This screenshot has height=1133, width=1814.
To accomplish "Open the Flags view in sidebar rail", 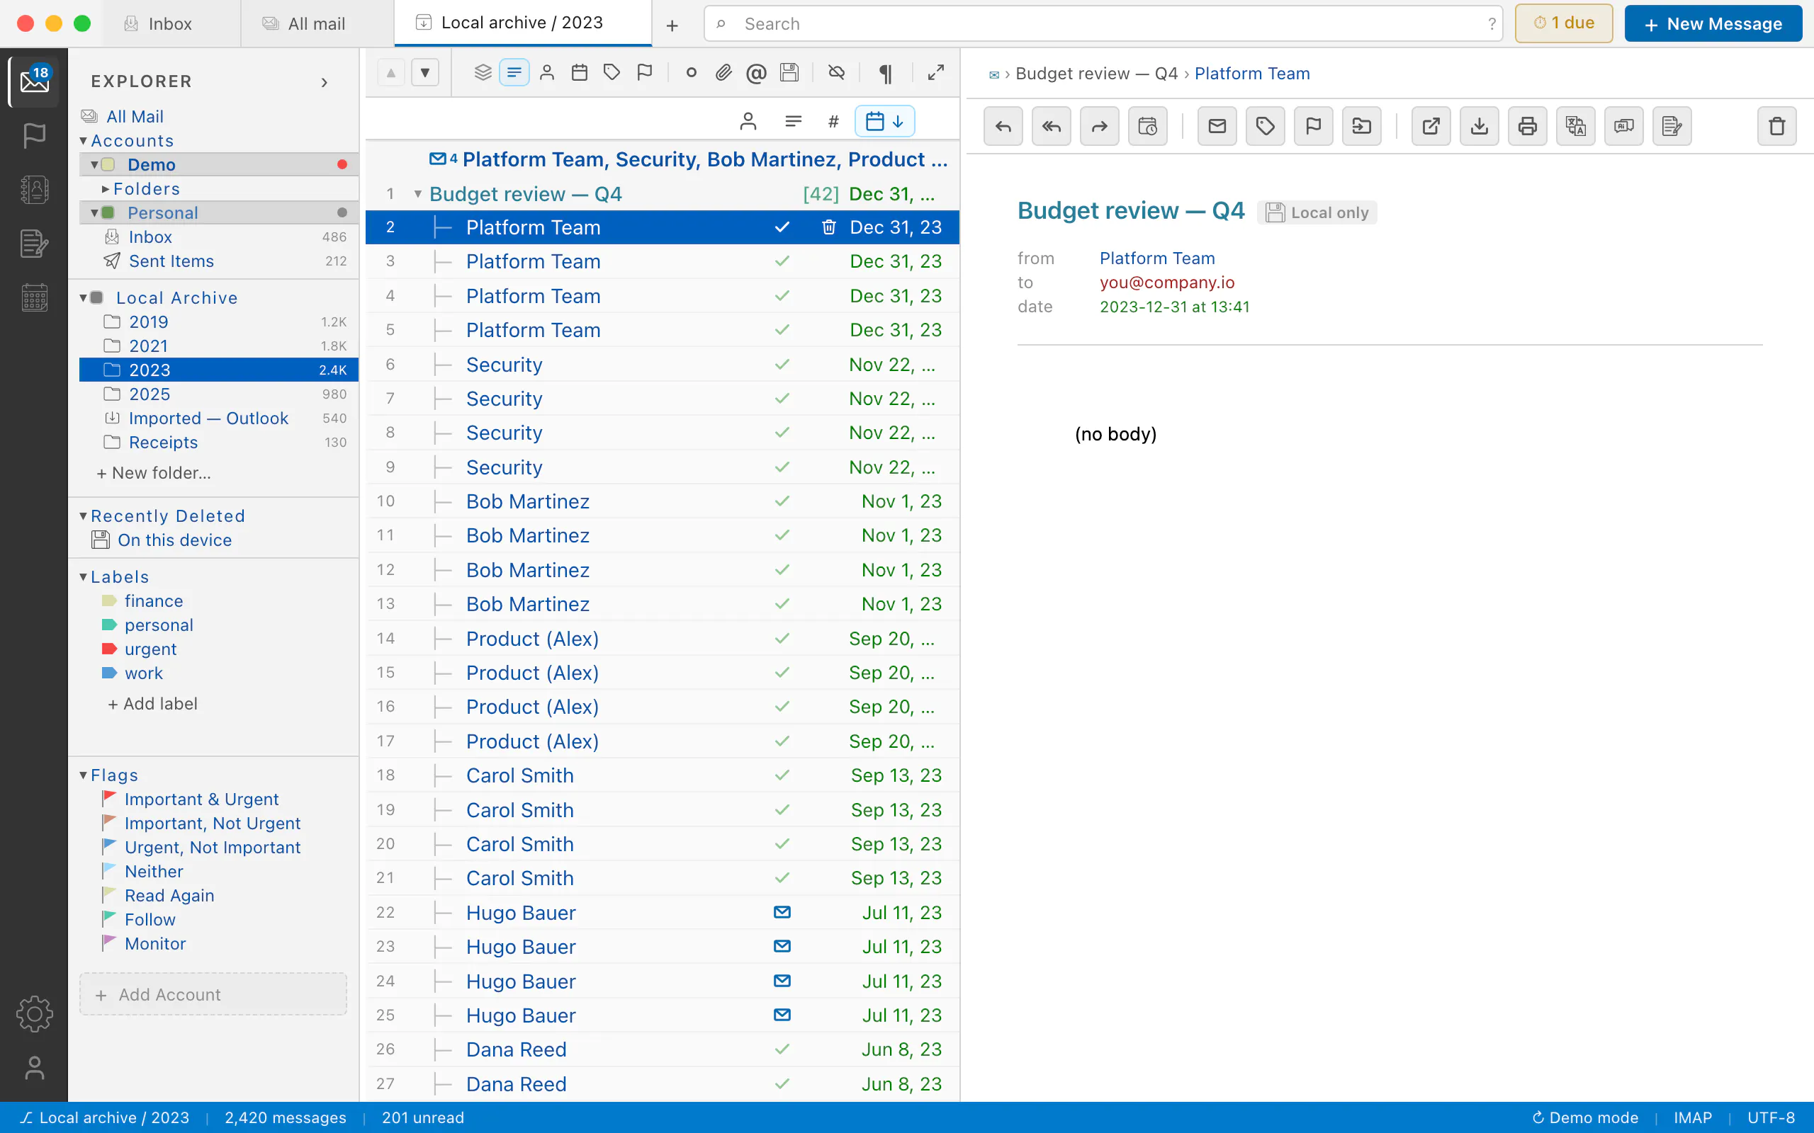I will click(x=35, y=136).
